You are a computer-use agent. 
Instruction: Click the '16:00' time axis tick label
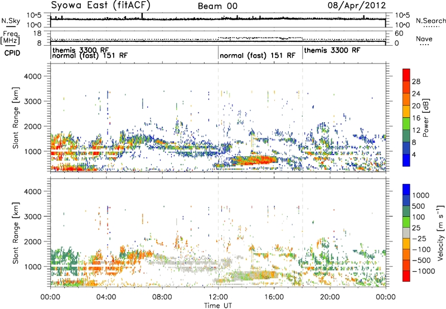274,297
